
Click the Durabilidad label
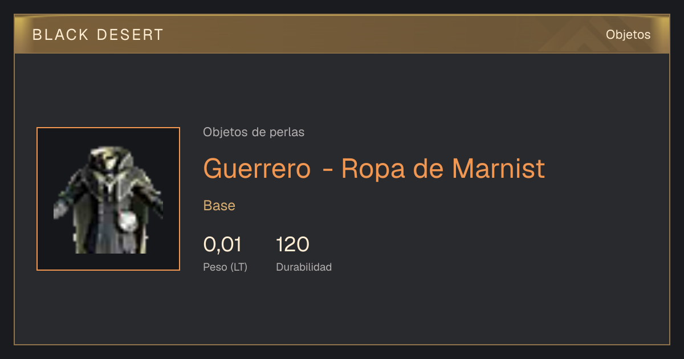(x=304, y=267)
